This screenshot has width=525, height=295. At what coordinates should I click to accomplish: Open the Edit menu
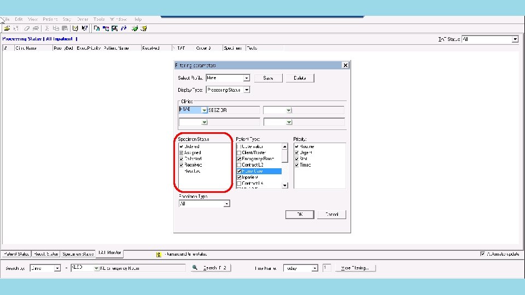[19, 19]
